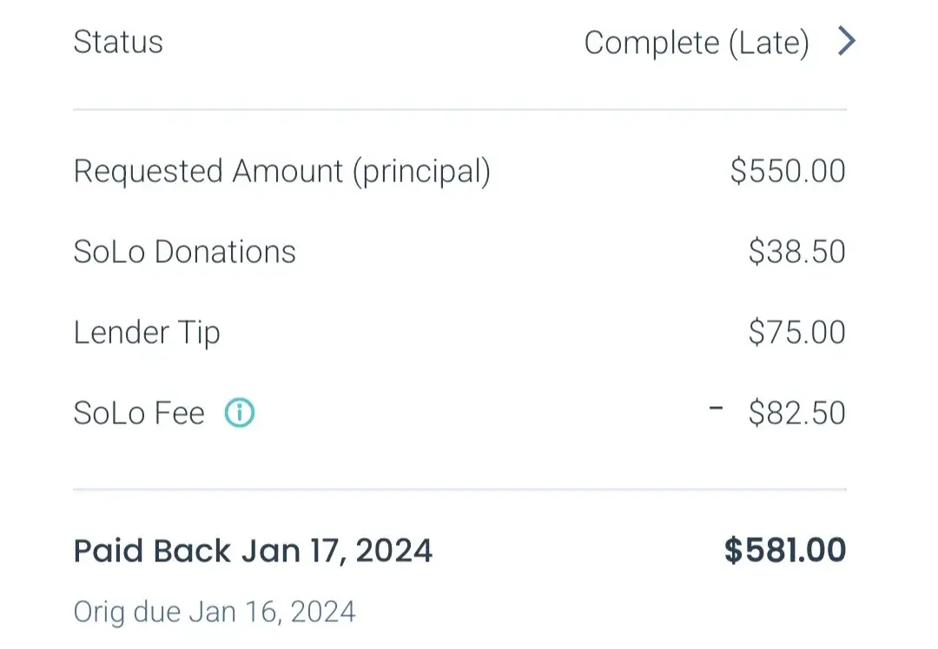This screenshot has height=649, width=938.
Task: Tap the $75.00 lender tip amount
Action: [x=796, y=332]
